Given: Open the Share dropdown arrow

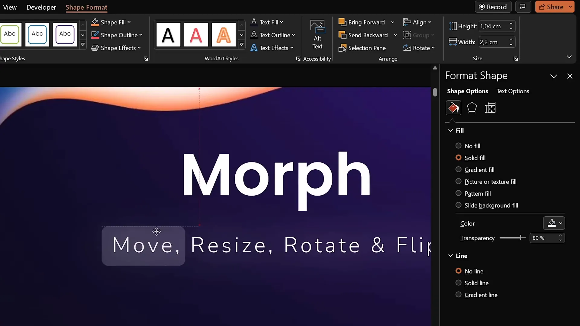Looking at the screenshot, I should pos(570,7).
